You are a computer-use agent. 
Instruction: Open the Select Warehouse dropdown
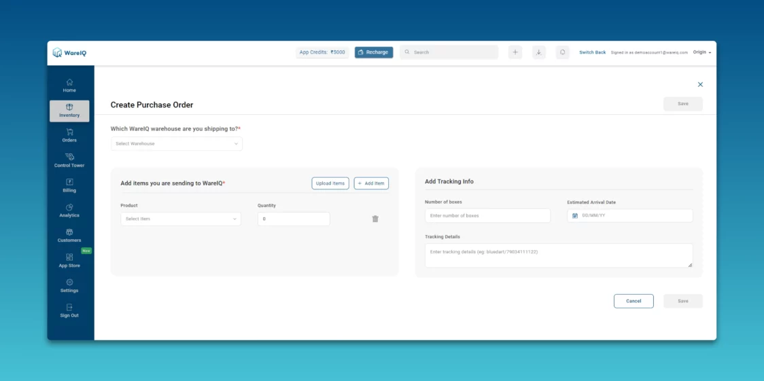(176, 143)
